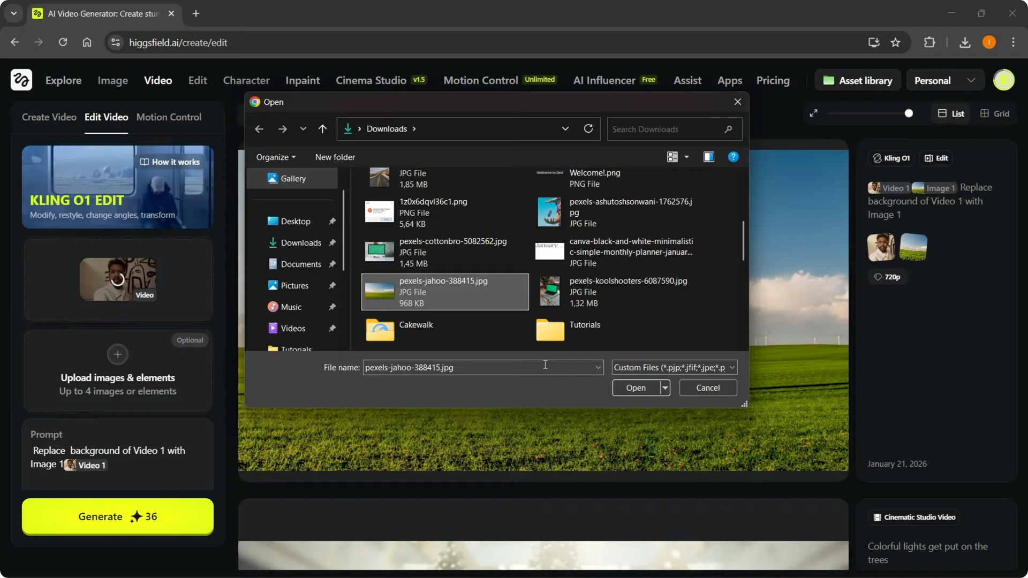Refresh the Downloads folder listing
1028x578 pixels.
point(588,128)
